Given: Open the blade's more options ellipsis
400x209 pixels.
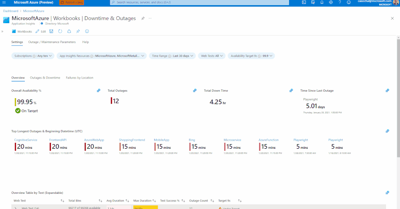Looking at the screenshot, I should coord(150,18).
